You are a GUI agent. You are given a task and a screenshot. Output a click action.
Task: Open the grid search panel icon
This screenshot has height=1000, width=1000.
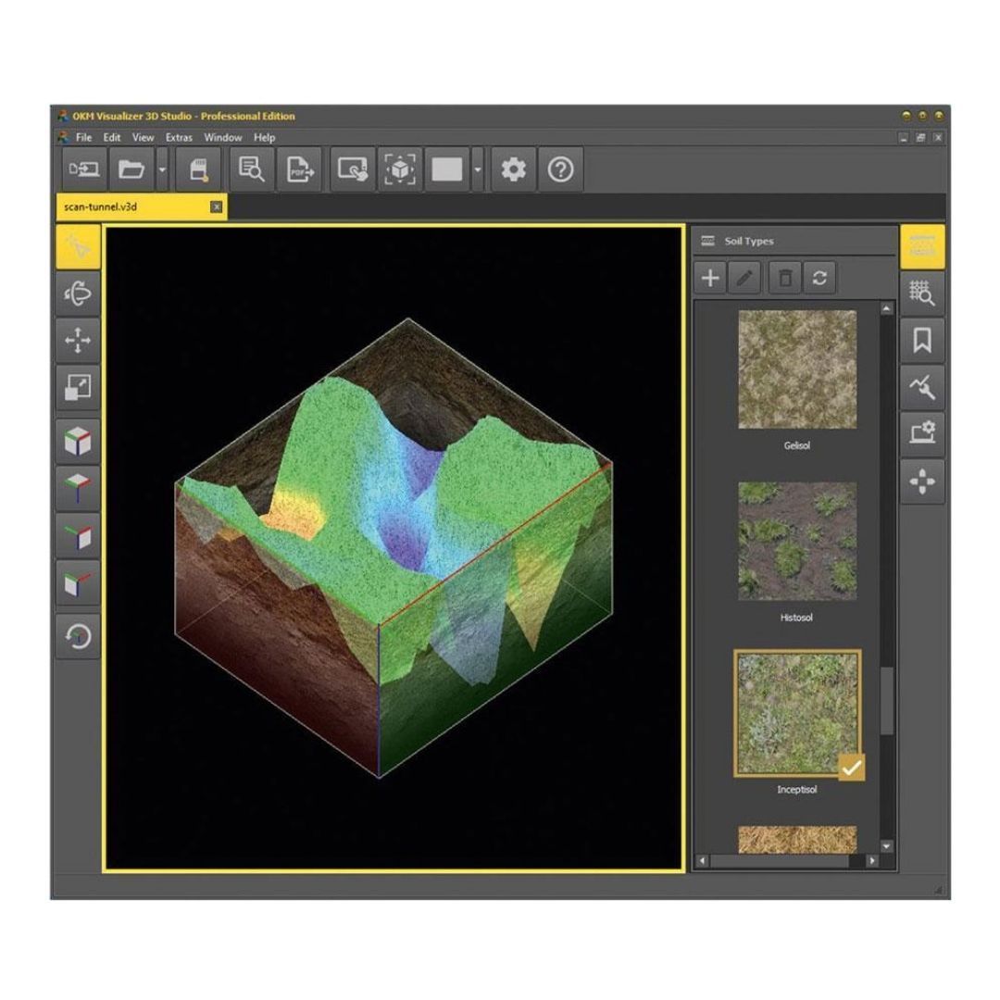point(922,294)
